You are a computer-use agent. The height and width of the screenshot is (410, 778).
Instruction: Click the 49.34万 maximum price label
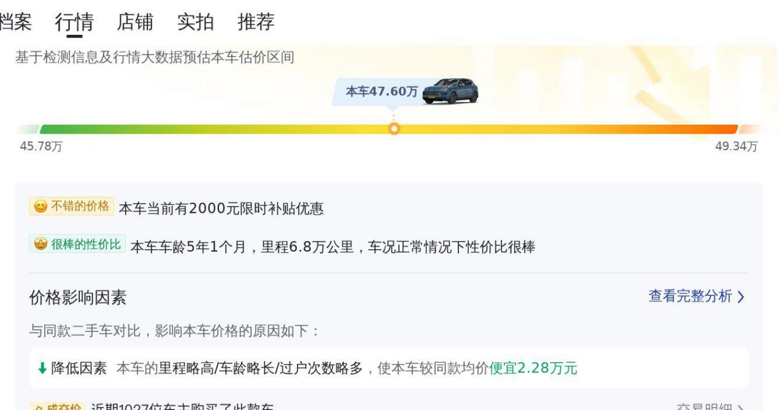736,147
